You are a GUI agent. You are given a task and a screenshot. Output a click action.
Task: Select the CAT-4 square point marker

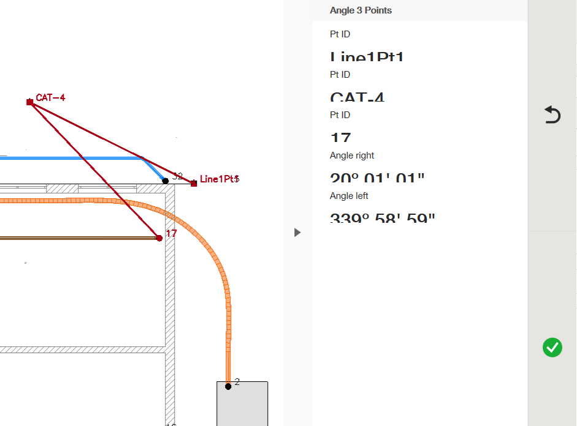point(29,102)
